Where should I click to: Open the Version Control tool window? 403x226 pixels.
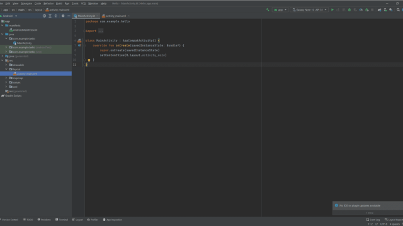(9, 220)
